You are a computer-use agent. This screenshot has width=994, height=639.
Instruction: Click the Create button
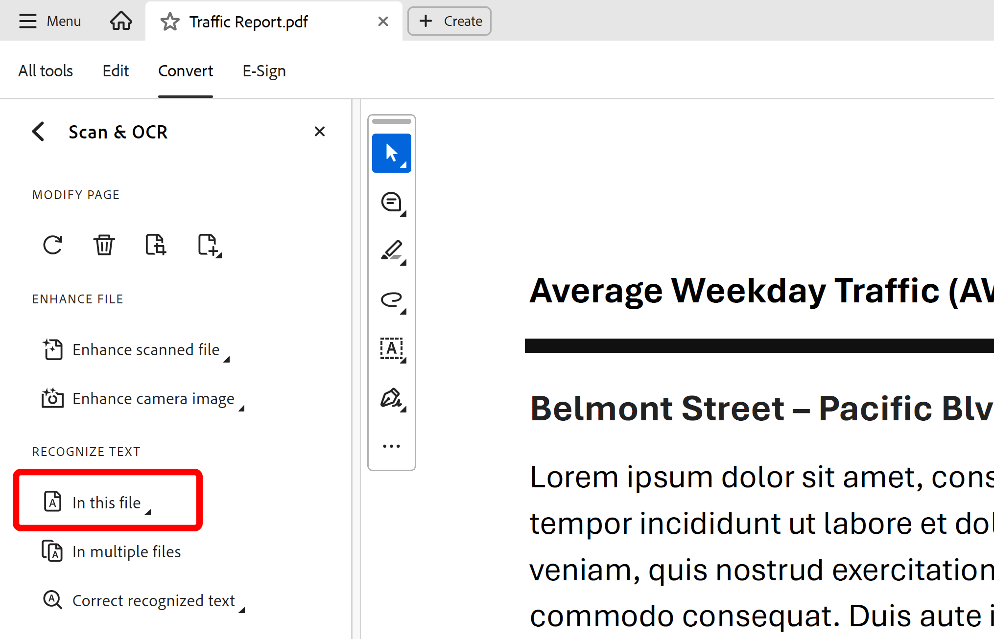pos(450,21)
